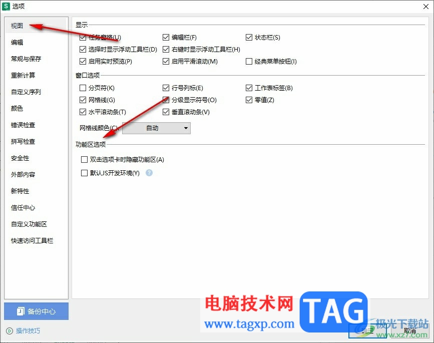Toggle 分级显示符号(O) checkbox
This screenshot has height=343, width=434.
click(166, 100)
